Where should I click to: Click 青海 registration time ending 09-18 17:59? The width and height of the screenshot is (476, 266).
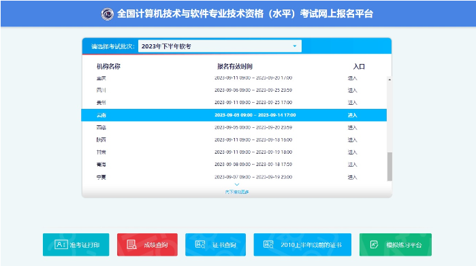[253, 165]
